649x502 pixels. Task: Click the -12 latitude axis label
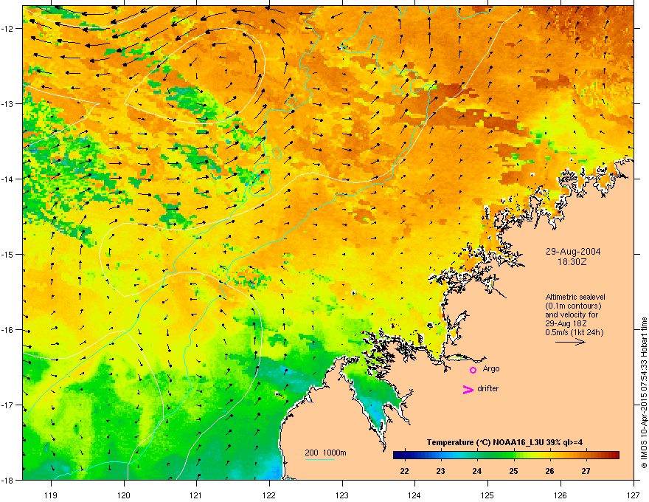point(7,29)
